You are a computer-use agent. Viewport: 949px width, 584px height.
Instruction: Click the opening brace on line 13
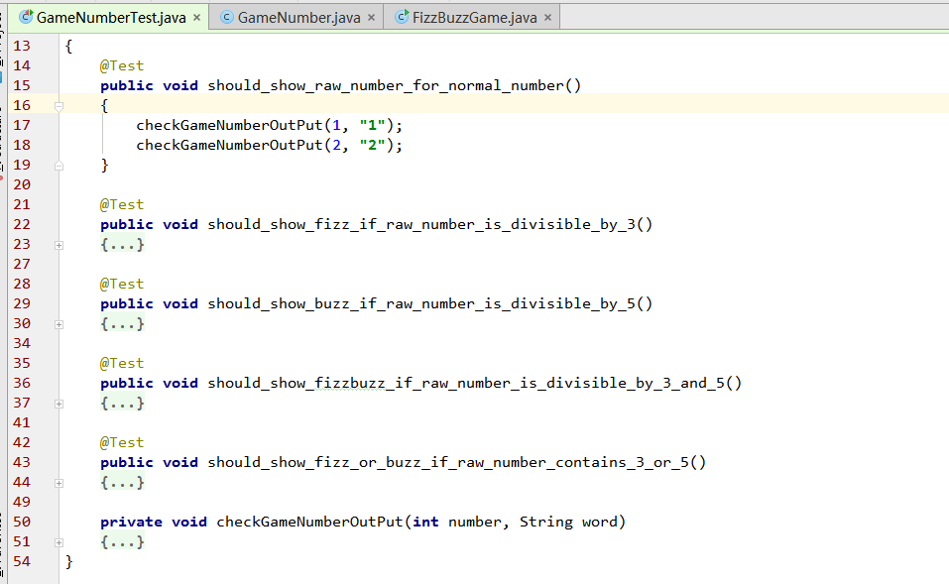[69, 46]
